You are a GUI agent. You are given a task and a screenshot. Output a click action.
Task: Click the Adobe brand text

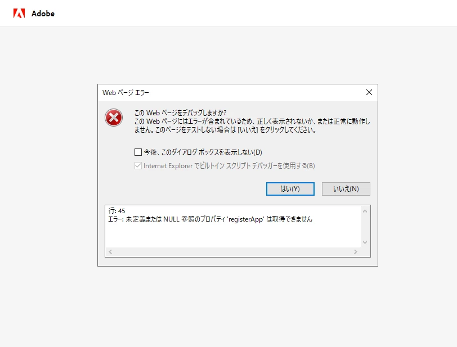pyautogui.click(x=43, y=13)
